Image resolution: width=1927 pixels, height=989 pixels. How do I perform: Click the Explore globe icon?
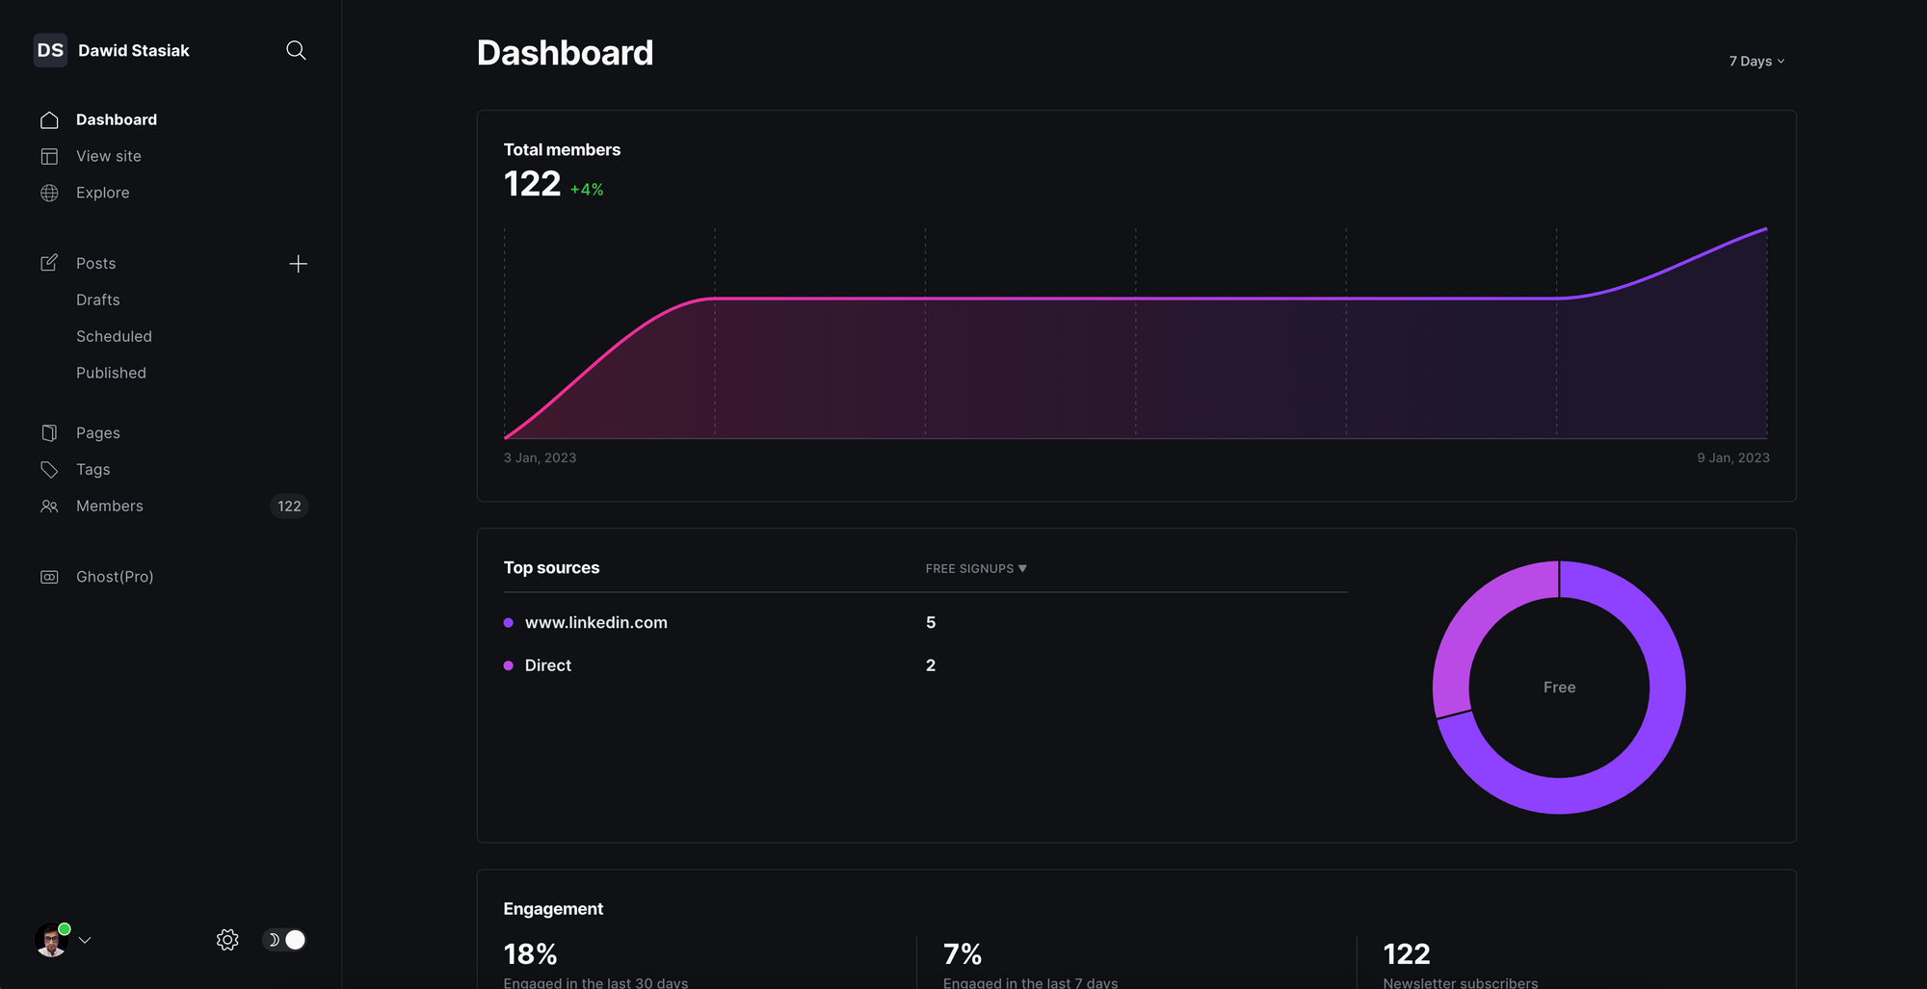point(49,193)
